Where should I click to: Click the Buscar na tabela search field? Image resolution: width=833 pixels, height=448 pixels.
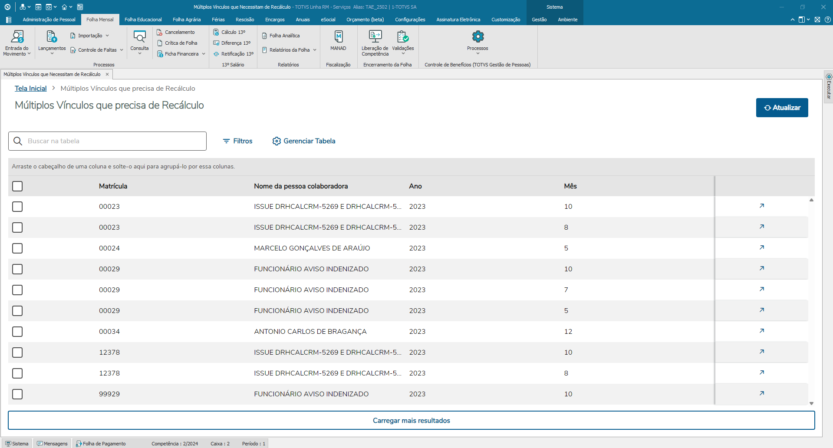point(107,141)
